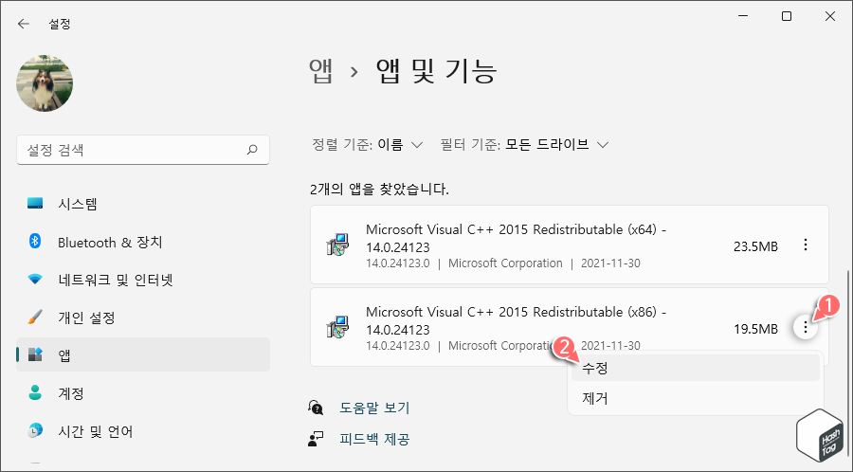Click the x64 Redistributable installer icon
This screenshot has width=853, height=472.
(337, 245)
